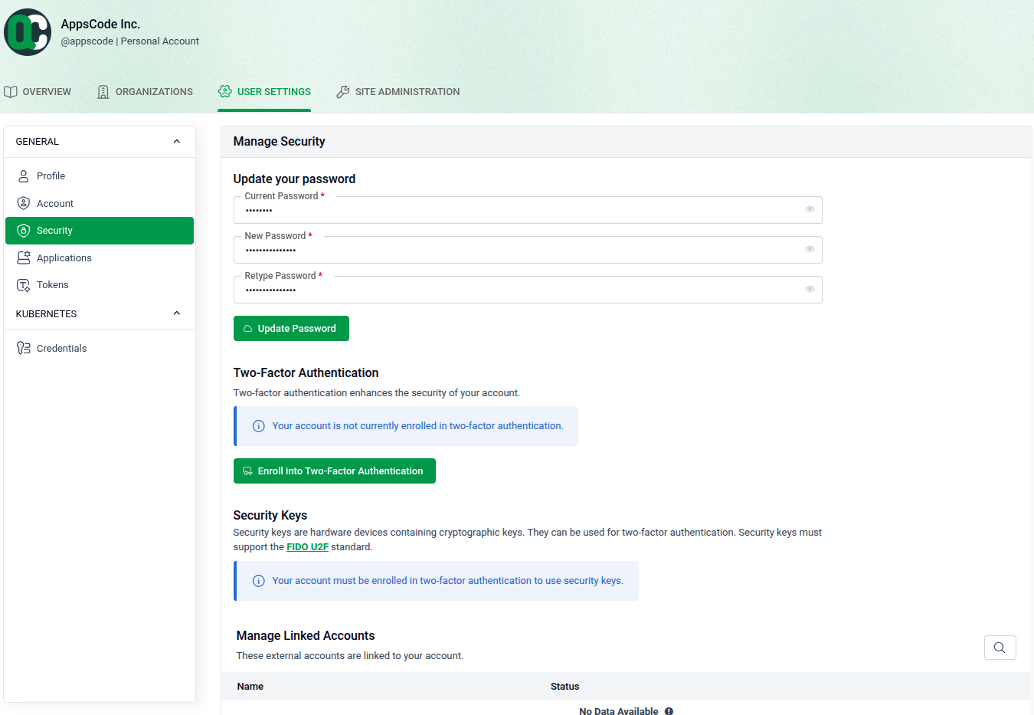Screen dimensions: 1034x715
Task: Click the Account sidebar icon
Action: coord(24,203)
